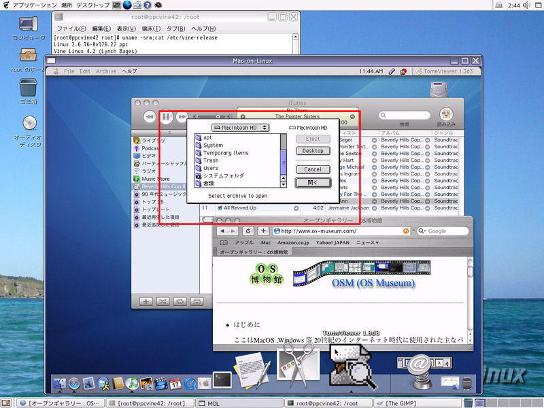Click iTunes show artwork button
Image resolution: width=544 pixels, height=408 pixels.
tap(197, 301)
